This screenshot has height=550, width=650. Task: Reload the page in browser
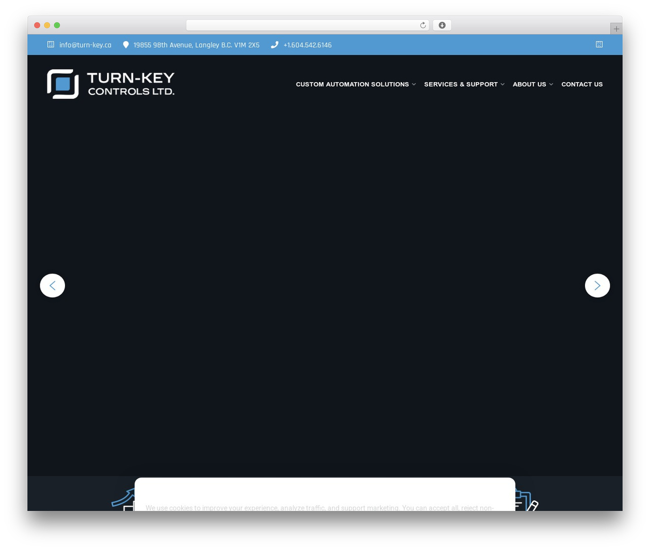point(422,25)
